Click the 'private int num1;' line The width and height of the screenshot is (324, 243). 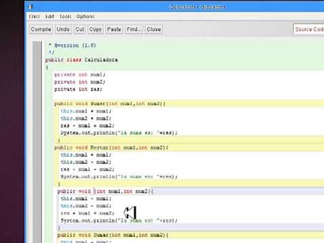tap(80, 74)
